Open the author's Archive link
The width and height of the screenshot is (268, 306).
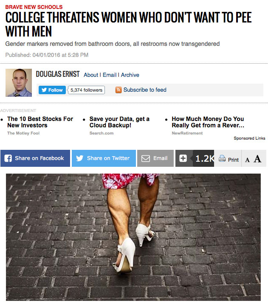[130, 75]
